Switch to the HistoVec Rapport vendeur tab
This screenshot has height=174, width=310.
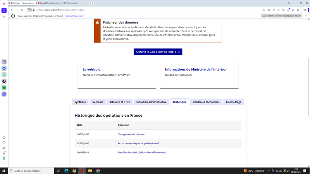tap(22, 3)
